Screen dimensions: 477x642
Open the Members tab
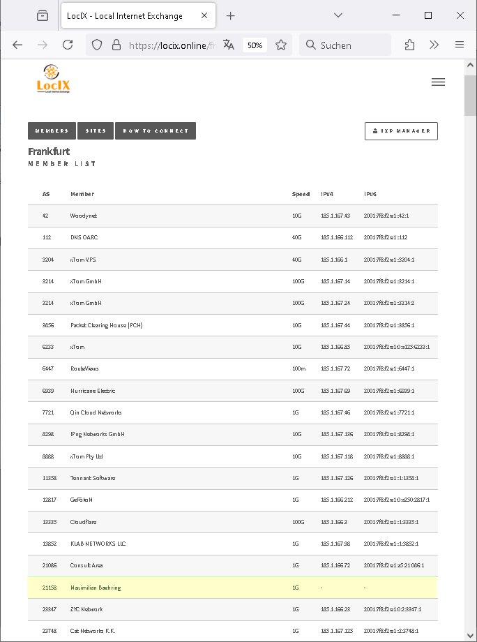pyautogui.click(x=52, y=130)
